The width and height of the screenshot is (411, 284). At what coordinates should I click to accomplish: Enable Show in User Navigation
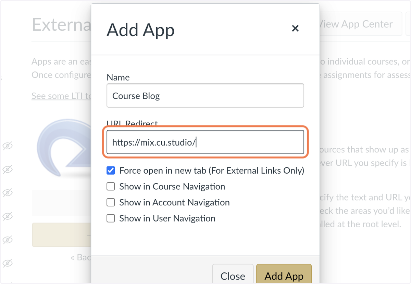click(111, 218)
